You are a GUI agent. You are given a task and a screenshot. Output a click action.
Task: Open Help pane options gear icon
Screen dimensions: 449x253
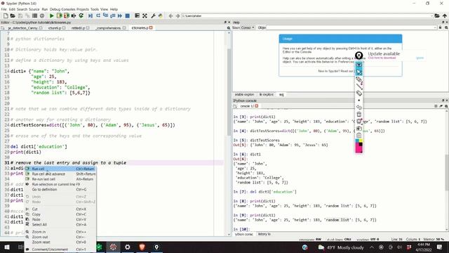[x=446, y=27]
